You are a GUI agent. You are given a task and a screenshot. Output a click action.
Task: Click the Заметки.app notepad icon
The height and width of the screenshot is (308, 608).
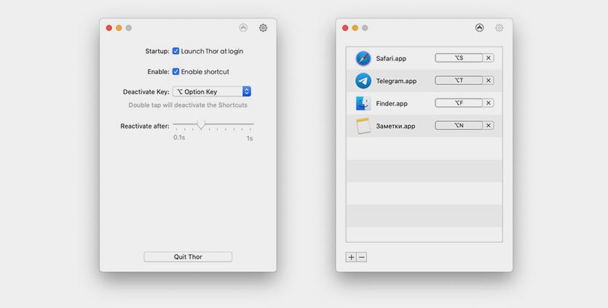(363, 126)
